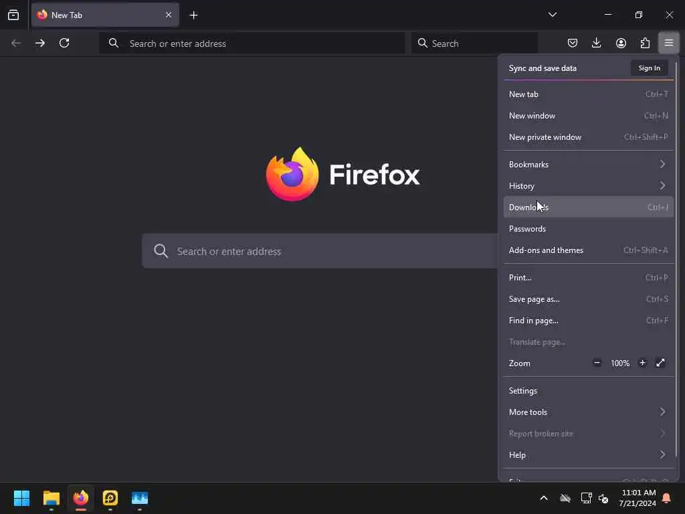Reload the current page
This screenshot has height=514, width=685.
tap(64, 43)
